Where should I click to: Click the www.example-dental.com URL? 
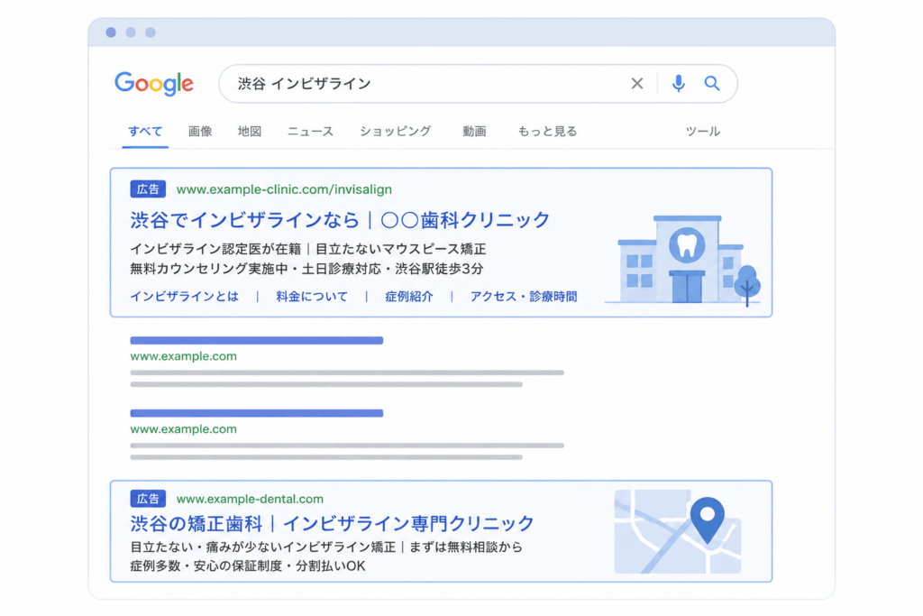(251, 499)
